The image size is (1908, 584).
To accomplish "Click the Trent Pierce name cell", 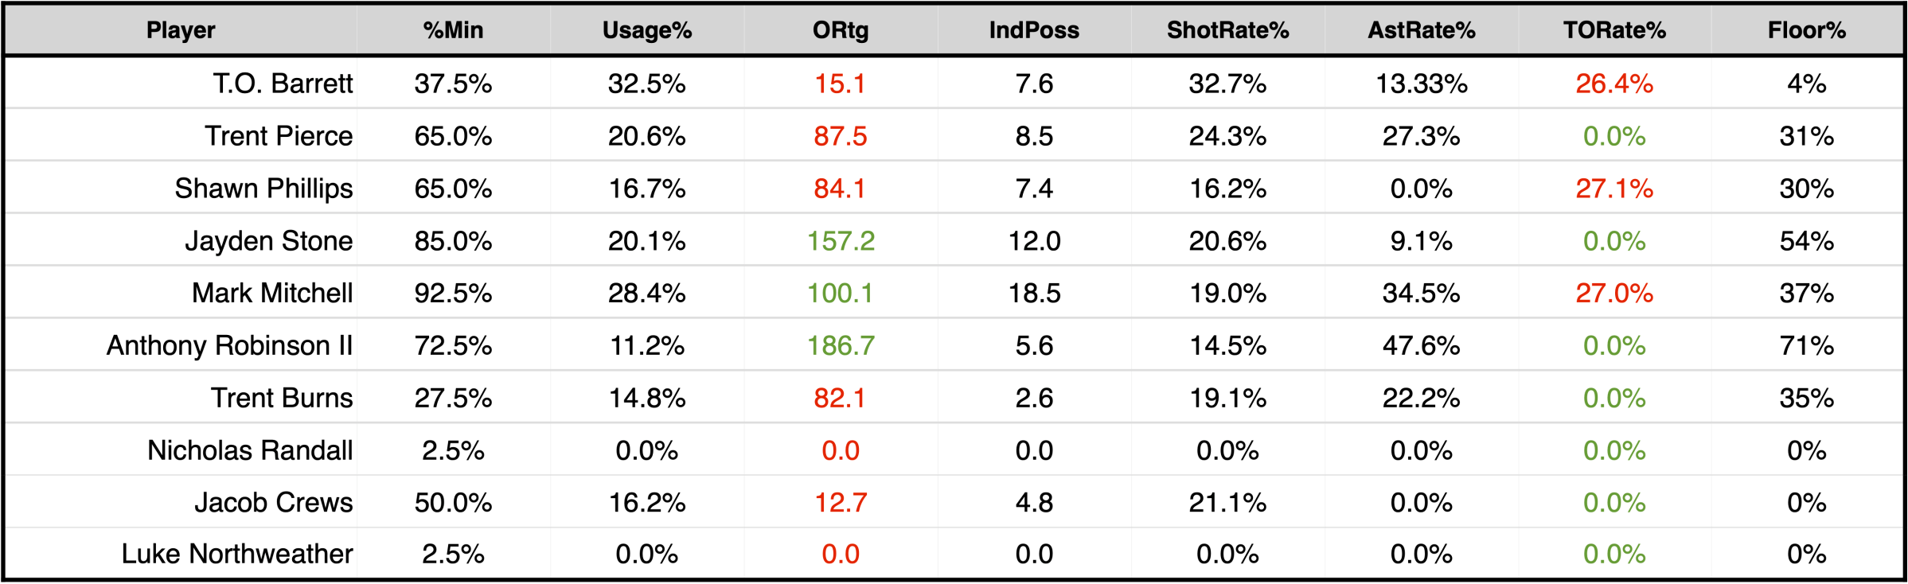I will point(279,136).
